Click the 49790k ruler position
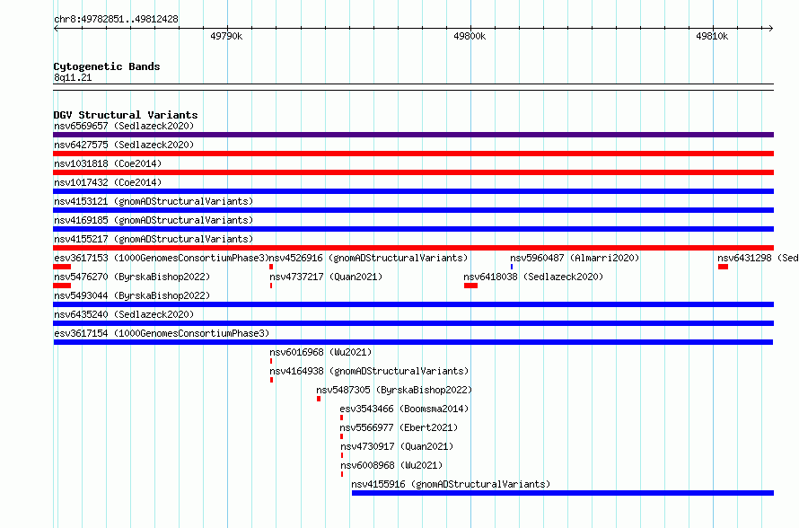799x528 pixels. 226,36
